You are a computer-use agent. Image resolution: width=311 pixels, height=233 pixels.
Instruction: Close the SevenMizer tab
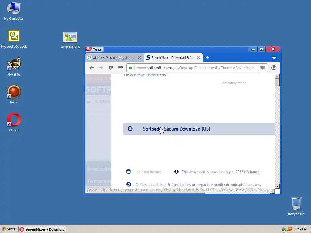[x=198, y=58]
